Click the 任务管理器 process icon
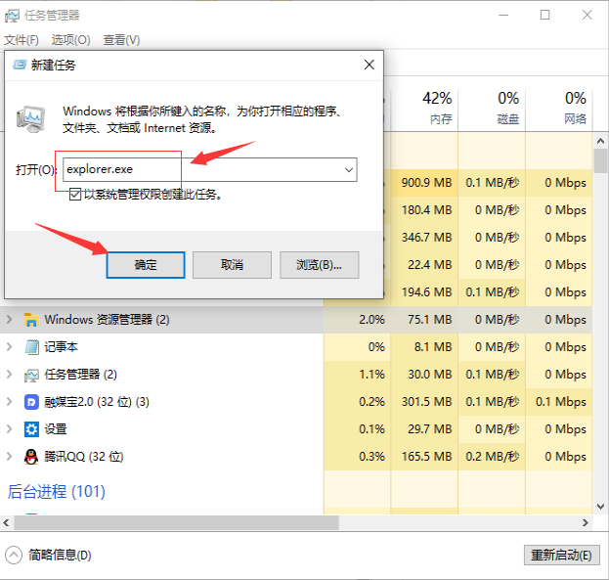Viewport: 609px width, 580px height. click(31, 375)
